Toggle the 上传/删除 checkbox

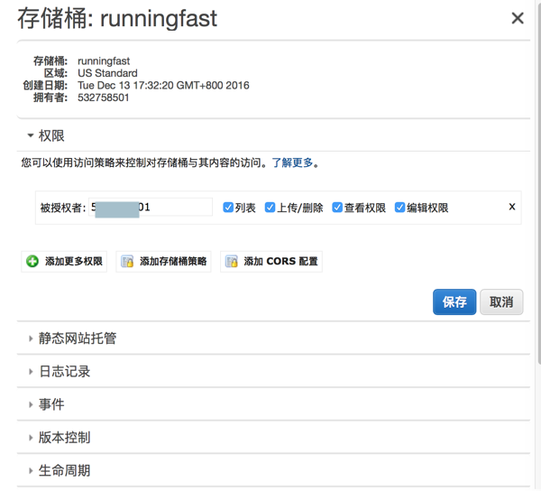pyautogui.click(x=270, y=208)
